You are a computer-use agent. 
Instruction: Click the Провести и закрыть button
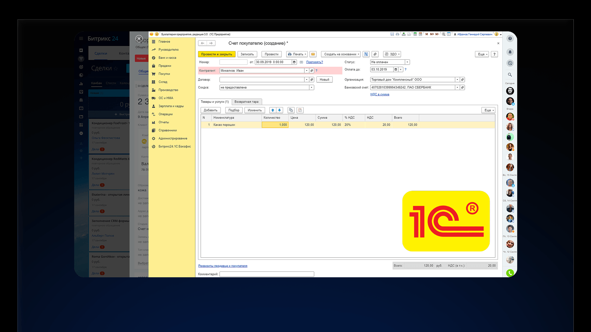click(217, 54)
